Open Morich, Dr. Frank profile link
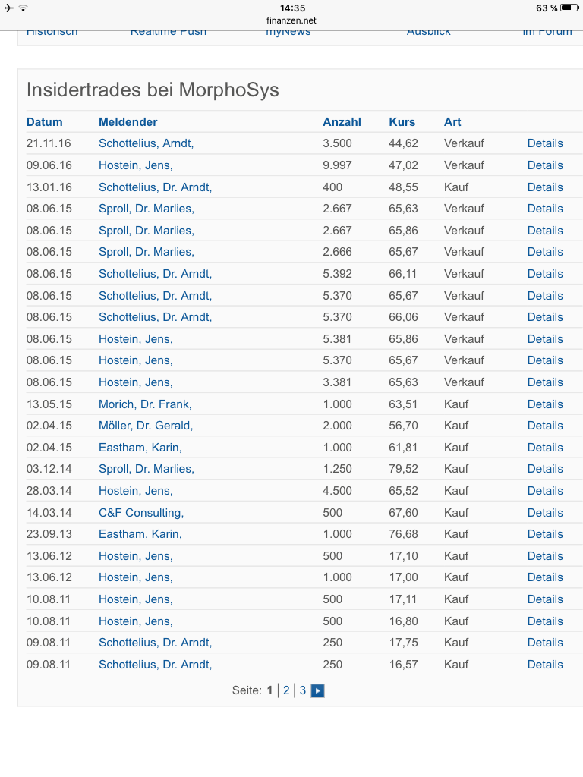583x777 pixels. [x=145, y=404]
